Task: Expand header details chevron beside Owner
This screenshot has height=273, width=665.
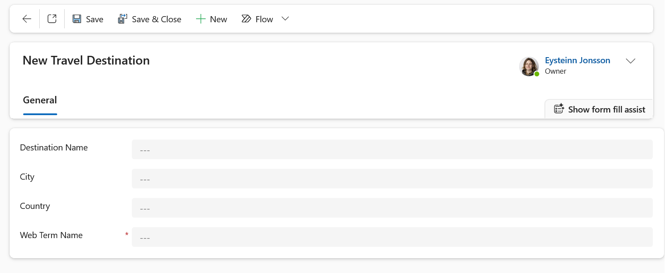Action: click(631, 61)
